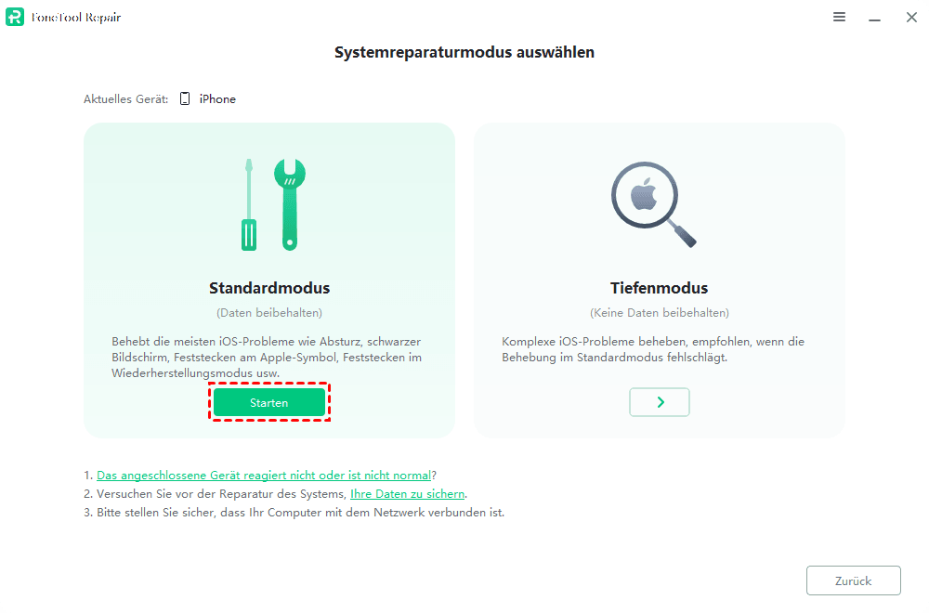Image resolution: width=929 pixels, height=613 pixels.
Task: Open the 'Ihre Daten zu sichern' link
Action: [407, 494]
